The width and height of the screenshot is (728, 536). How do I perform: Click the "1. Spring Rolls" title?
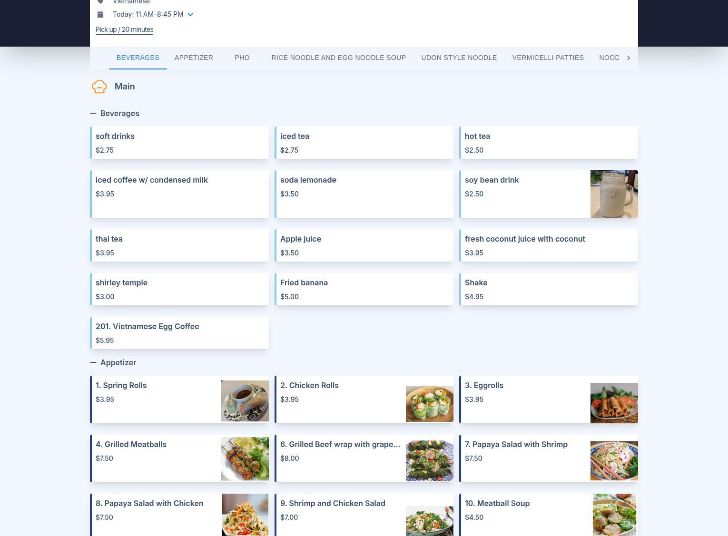tap(121, 385)
